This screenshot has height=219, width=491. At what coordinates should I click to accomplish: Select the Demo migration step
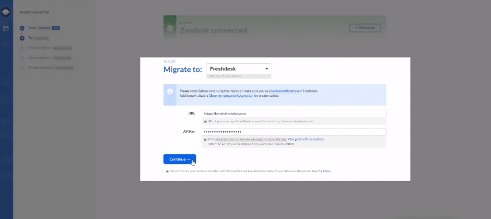pos(50,58)
